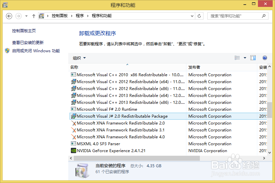Open the 控制面板主页 link
Image resolution: width=275 pixels, height=183 pixels.
[24, 31]
